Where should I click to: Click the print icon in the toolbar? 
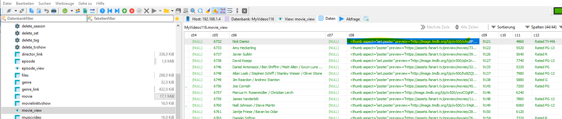point(54,11)
